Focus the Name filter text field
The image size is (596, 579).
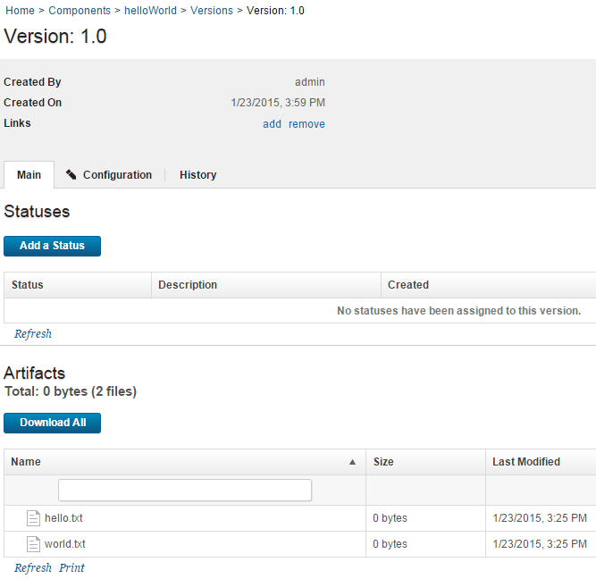click(185, 491)
